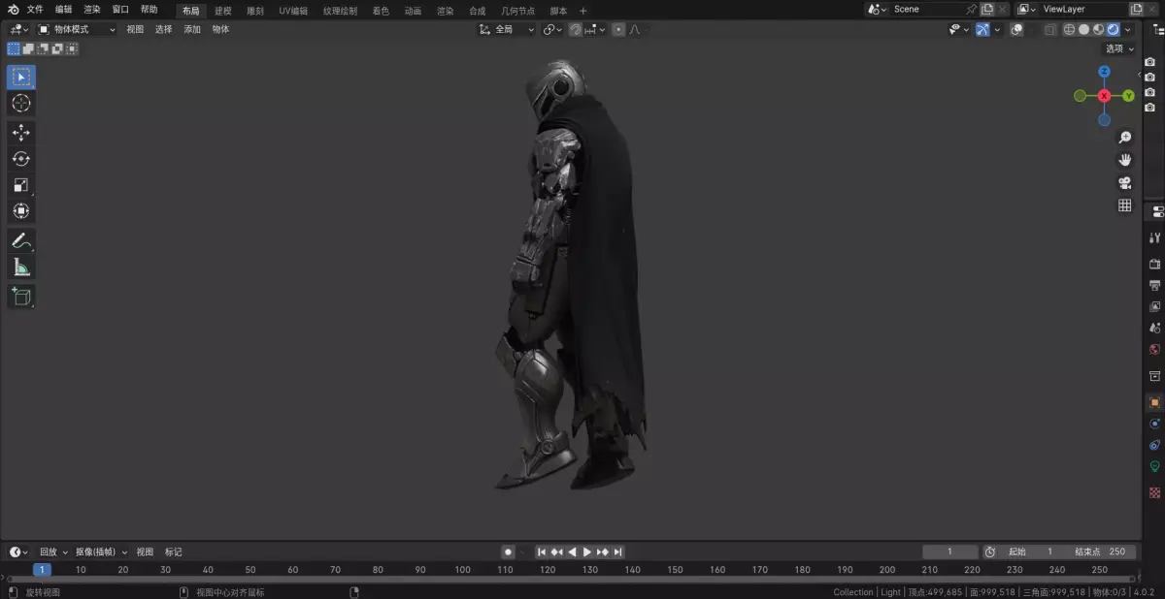Create new scene with copy icon
Screen dimensions: 1165x599
pyautogui.click(x=987, y=9)
